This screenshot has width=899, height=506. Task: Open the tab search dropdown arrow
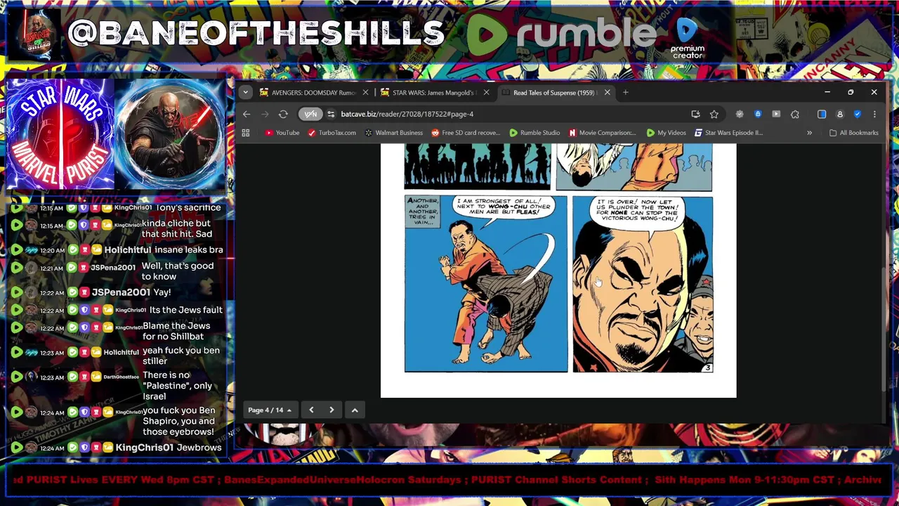coord(245,92)
